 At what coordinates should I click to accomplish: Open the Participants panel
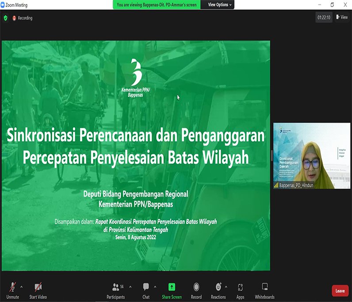click(x=115, y=291)
